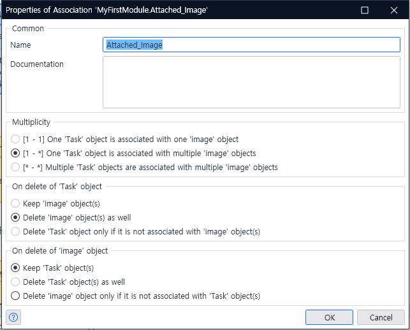
Task: Click the Name input field
Action: pos(251,45)
